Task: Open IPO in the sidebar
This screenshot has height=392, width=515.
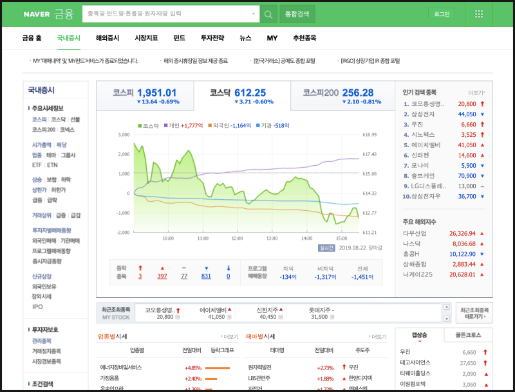Action: tap(37, 307)
